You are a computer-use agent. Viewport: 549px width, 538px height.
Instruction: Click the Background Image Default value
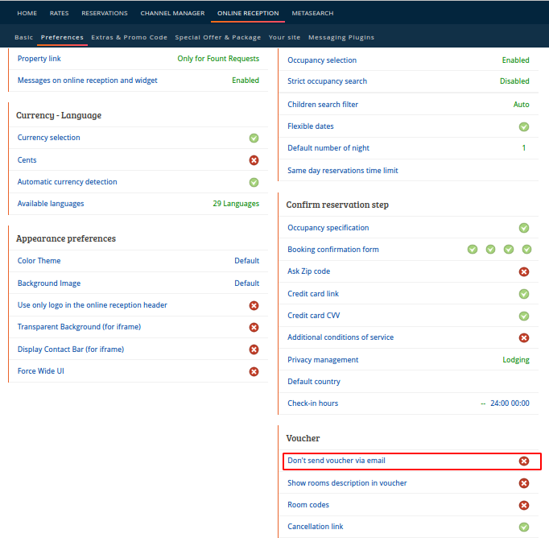(247, 283)
